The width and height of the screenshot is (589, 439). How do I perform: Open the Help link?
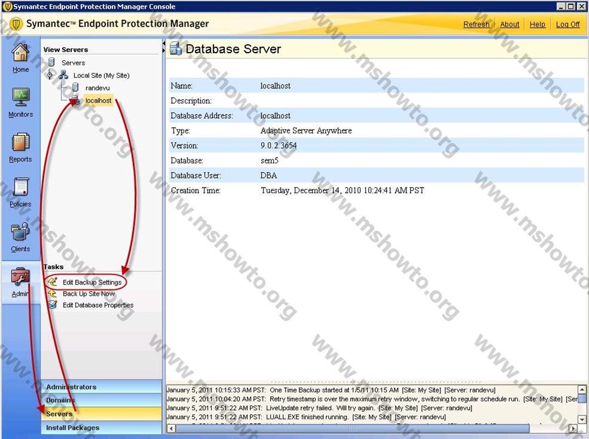coord(537,24)
